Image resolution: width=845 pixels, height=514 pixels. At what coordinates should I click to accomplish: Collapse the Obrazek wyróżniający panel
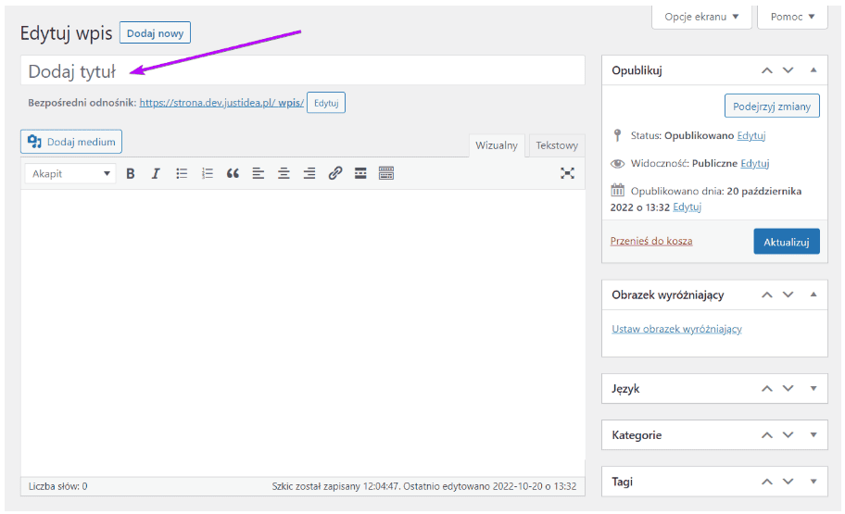813,295
